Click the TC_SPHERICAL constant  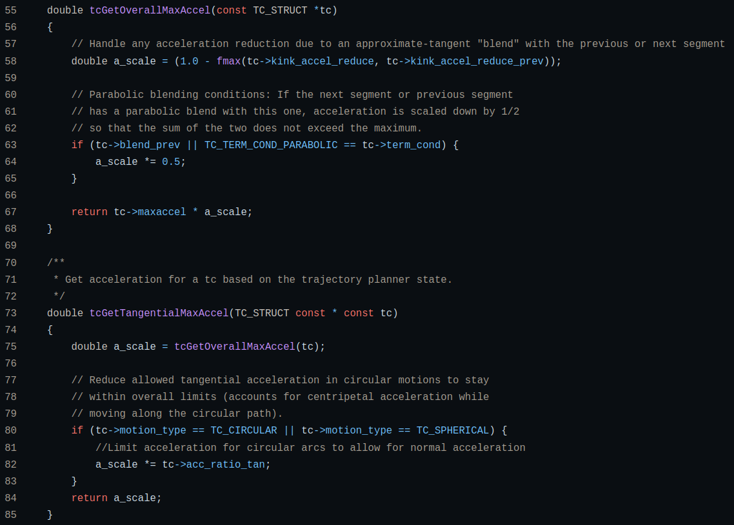[x=453, y=430]
